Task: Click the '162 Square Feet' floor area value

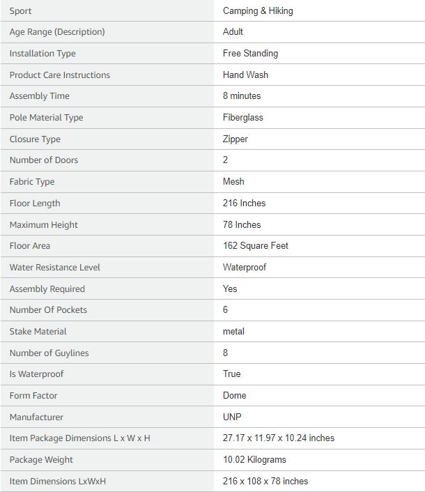Action: [255, 245]
